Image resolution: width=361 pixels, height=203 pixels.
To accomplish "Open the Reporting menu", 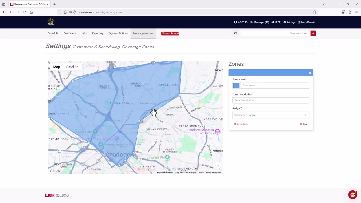I will click(98, 33).
